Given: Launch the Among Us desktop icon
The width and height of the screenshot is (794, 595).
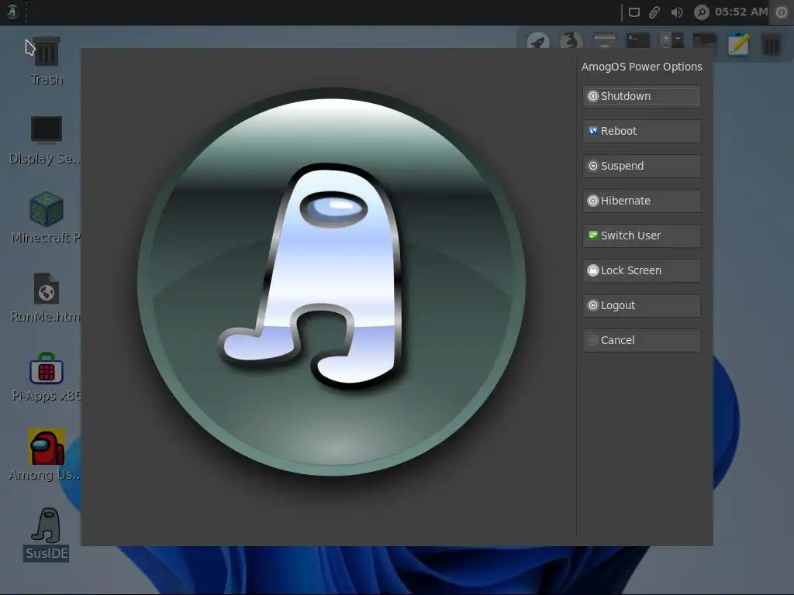Looking at the screenshot, I should click(46, 456).
